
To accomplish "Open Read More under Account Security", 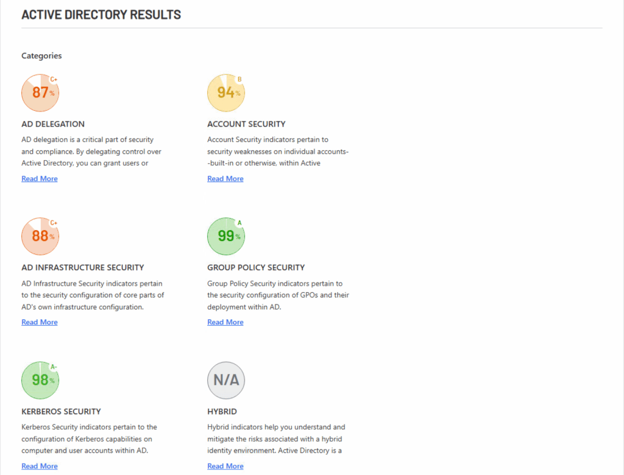I will pos(225,178).
